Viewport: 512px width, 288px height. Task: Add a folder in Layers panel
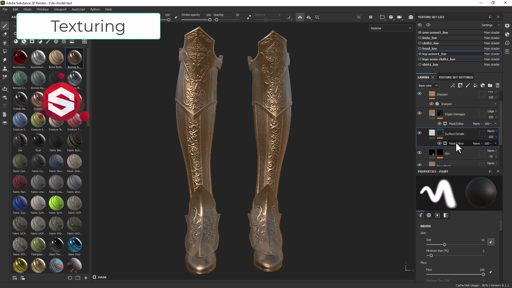tap(490, 86)
